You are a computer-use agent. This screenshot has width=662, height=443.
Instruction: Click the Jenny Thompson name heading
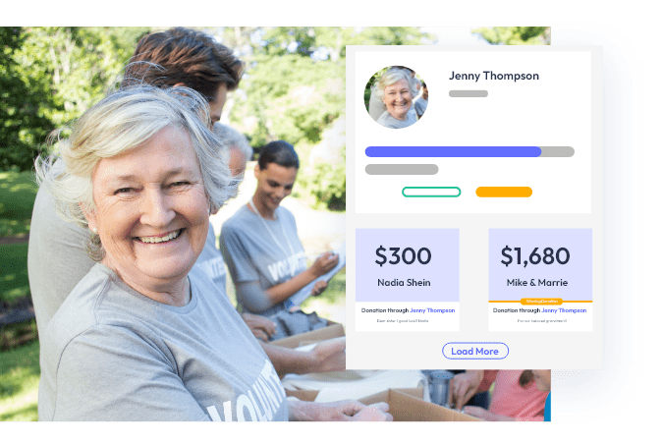[x=493, y=76]
